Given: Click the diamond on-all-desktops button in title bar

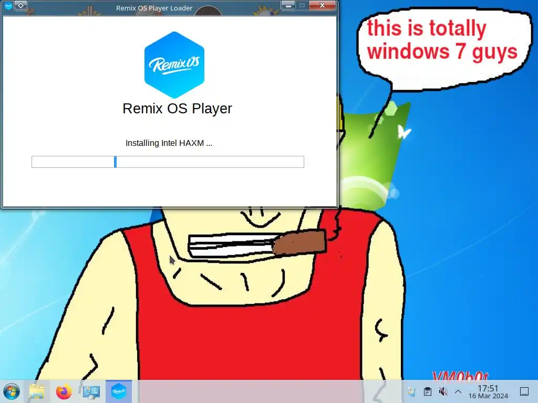Looking at the screenshot, I should tap(21, 5).
